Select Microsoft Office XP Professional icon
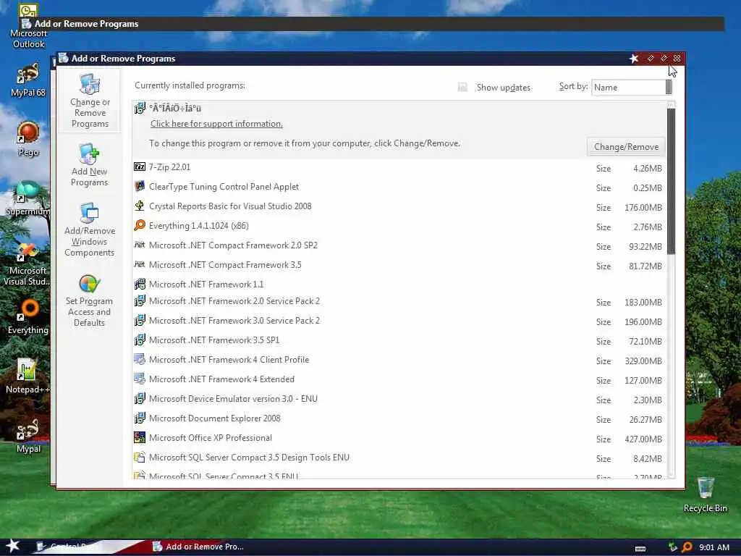 140,437
